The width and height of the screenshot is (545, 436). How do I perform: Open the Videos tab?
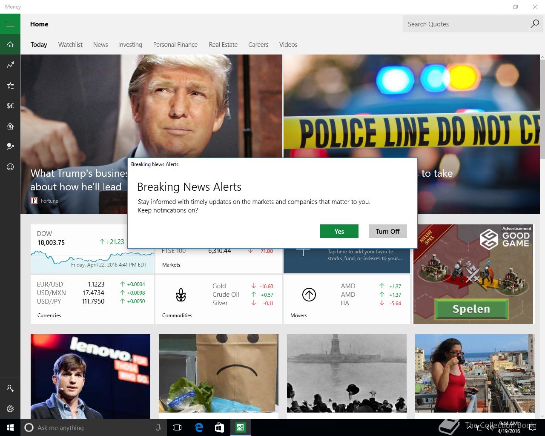[288, 45]
